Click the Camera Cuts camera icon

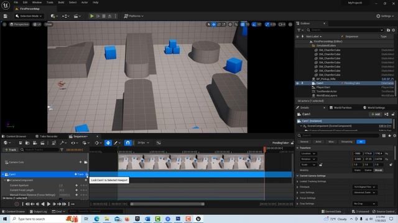click(x=86, y=162)
